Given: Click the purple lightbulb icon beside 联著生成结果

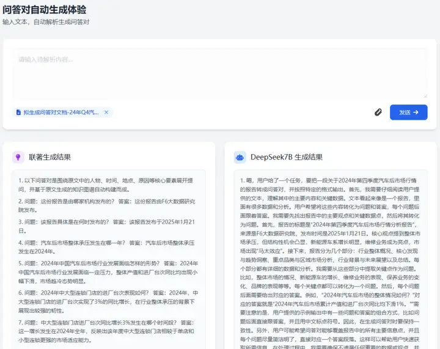Looking at the screenshot, I should 18,157.
